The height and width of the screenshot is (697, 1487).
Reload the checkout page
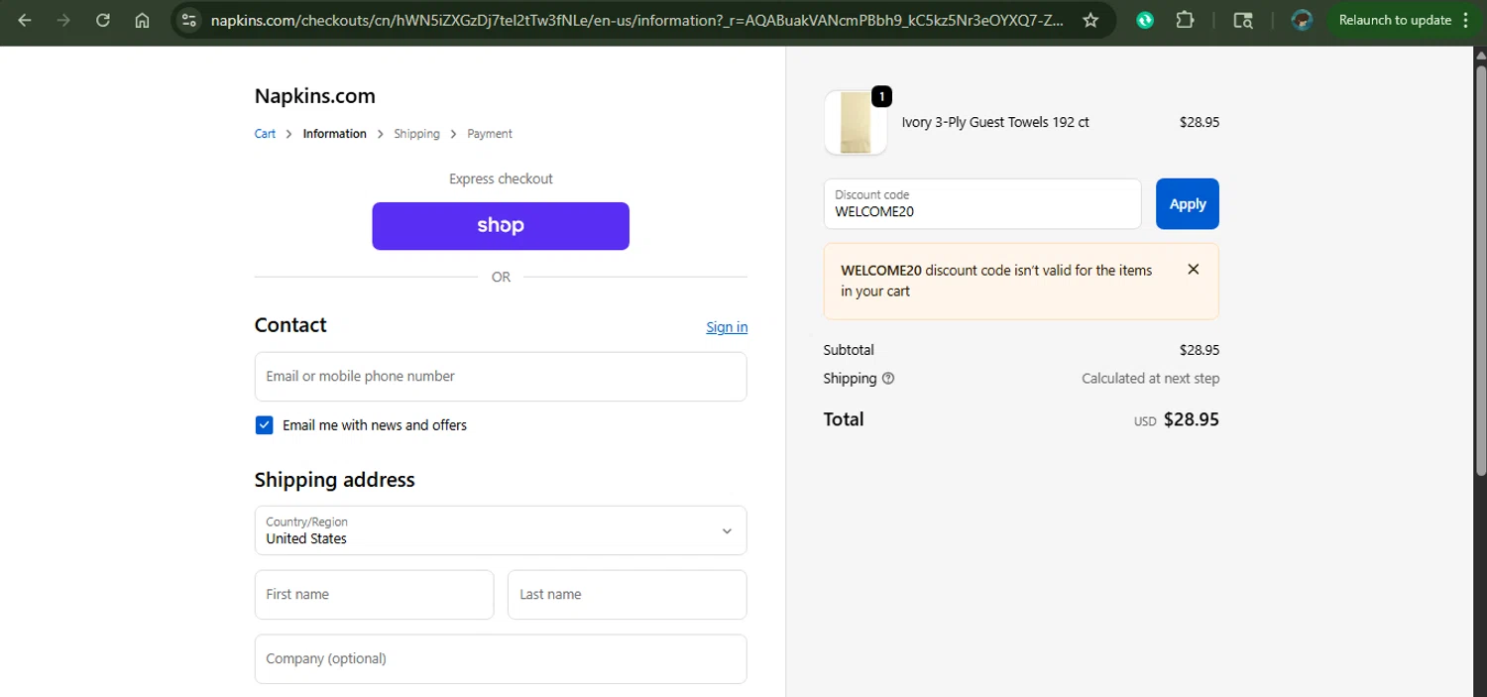click(x=102, y=20)
